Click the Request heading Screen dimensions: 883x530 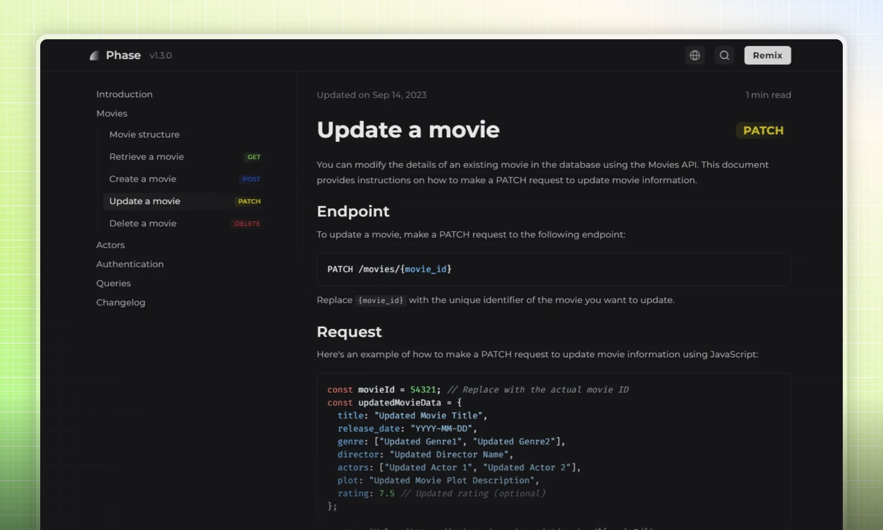point(349,332)
